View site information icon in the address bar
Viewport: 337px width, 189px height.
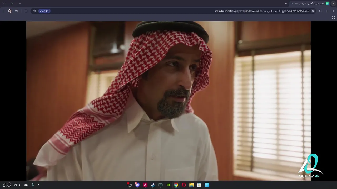click(x=313, y=11)
